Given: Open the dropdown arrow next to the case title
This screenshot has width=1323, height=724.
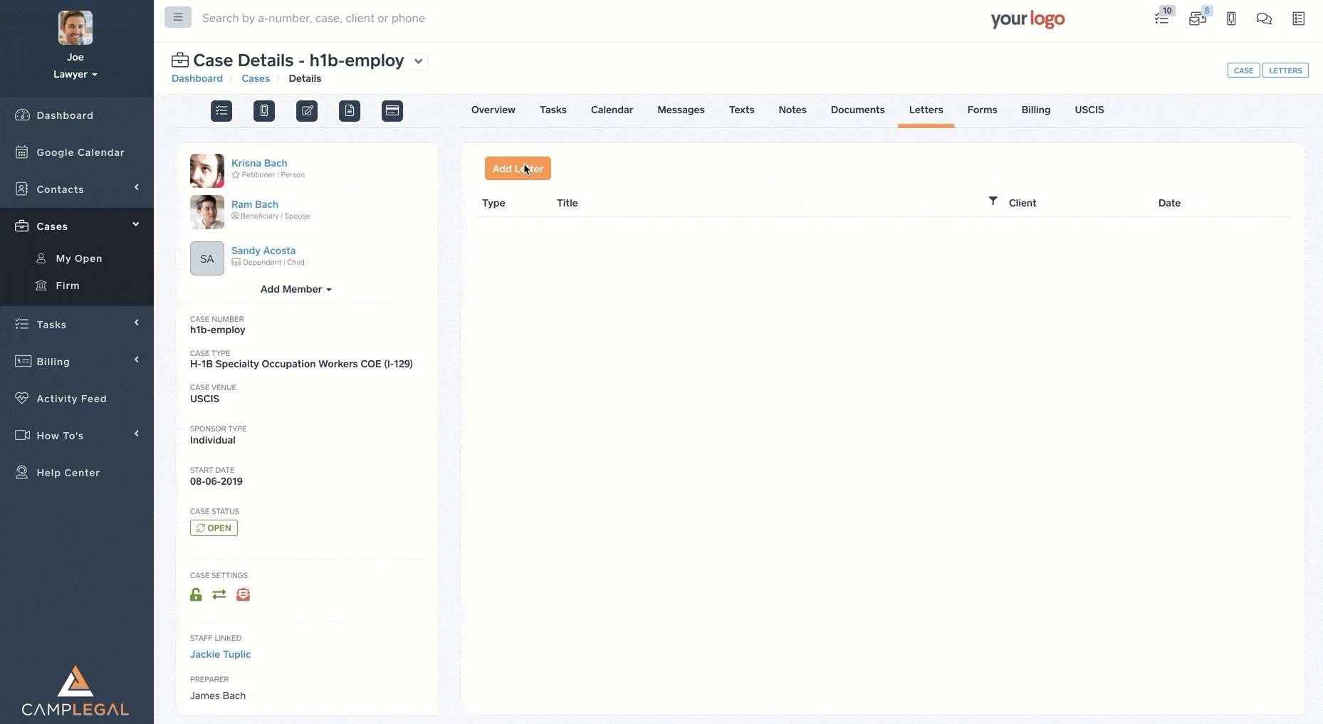Looking at the screenshot, I should point(419,61).
